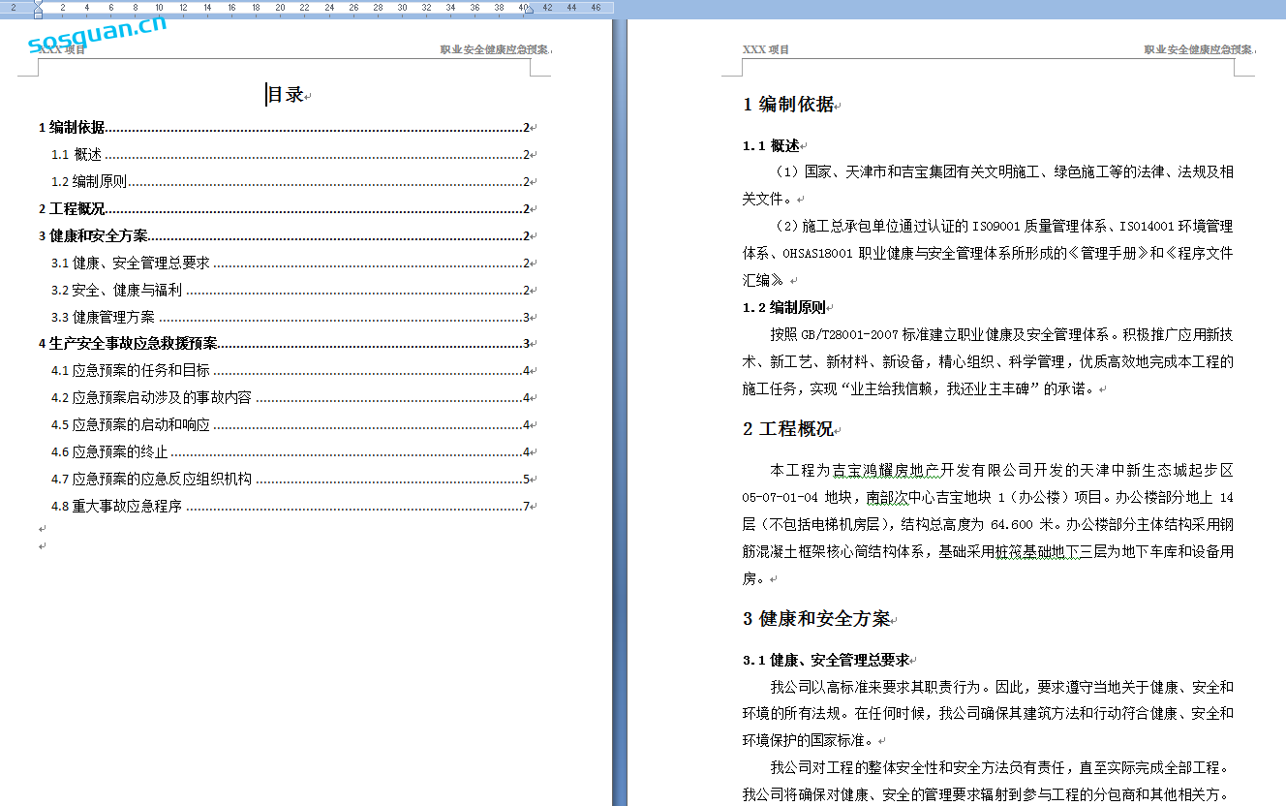Select TOC entry '3 健康和安全方案'
This screenshot has width=1286, height=806.
pyautogui.click(x=93, y=236)
